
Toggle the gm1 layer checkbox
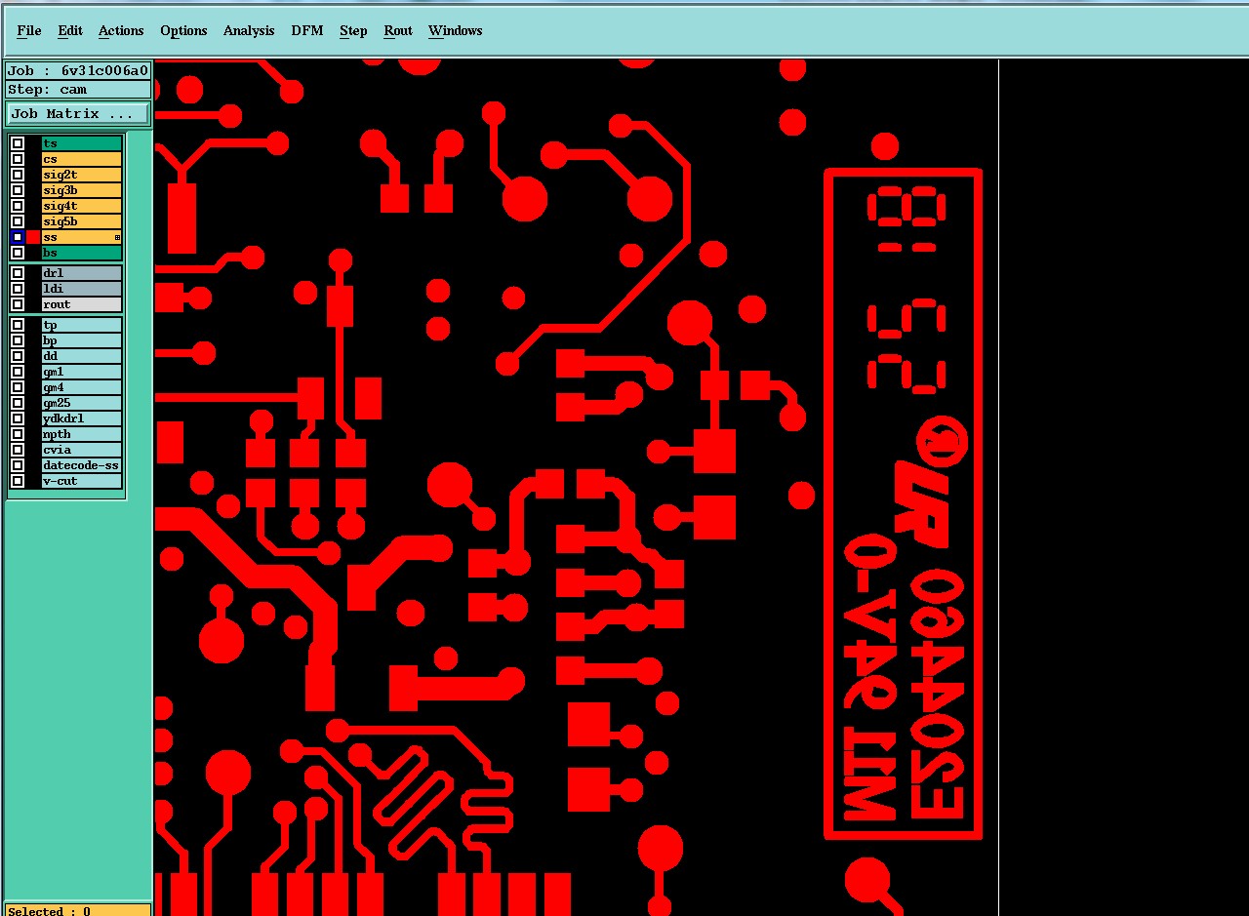(18, 372)
